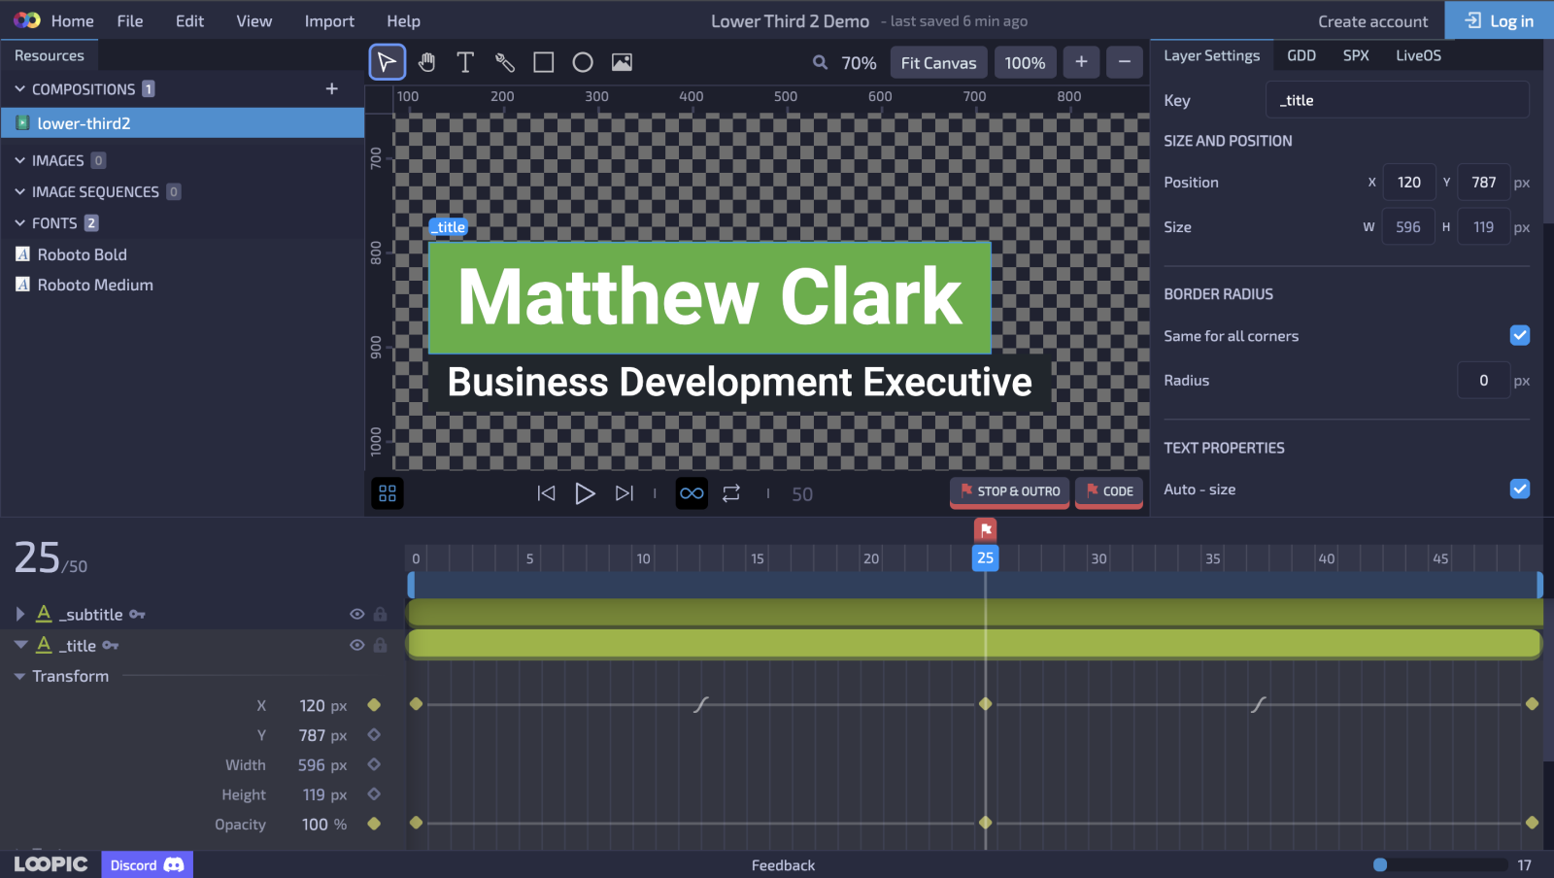Click the Fit Canvas button

pyautogui.click(x=938, y=63)
